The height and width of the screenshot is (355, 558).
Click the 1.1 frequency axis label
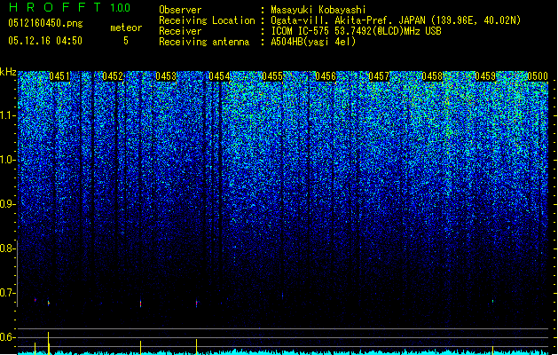[7, 115]
